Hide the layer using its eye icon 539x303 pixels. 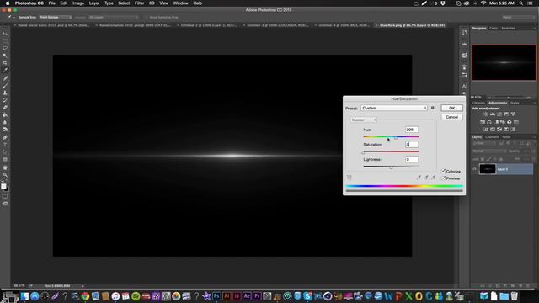click(474, 169)
